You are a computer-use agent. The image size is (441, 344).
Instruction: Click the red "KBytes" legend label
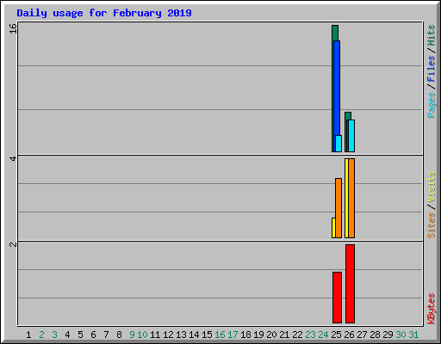pos(431,309)
